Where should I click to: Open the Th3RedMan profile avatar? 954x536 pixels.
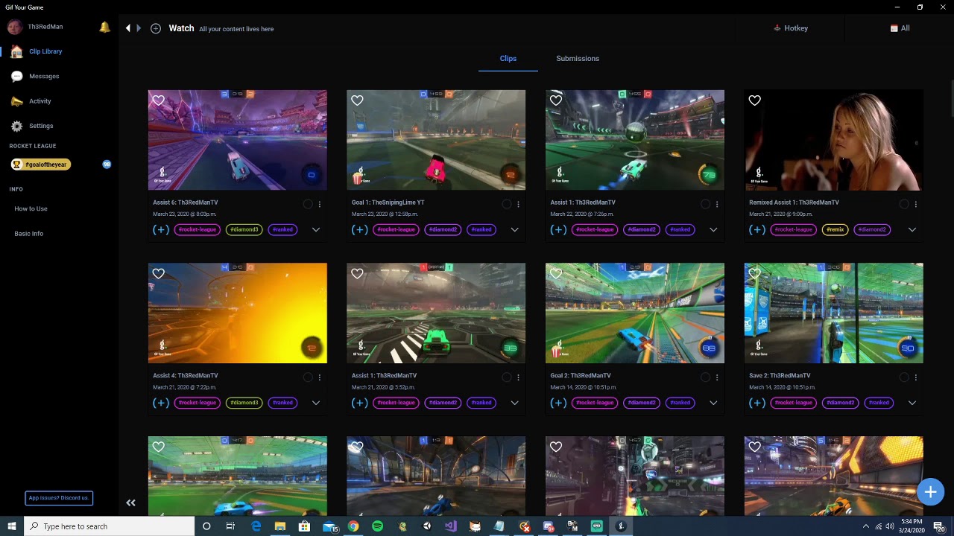pos(15,27)
